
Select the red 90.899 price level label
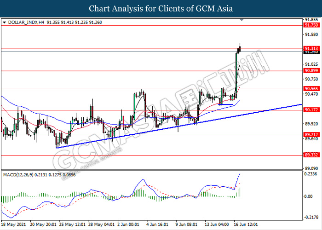(x=312, y=71)
